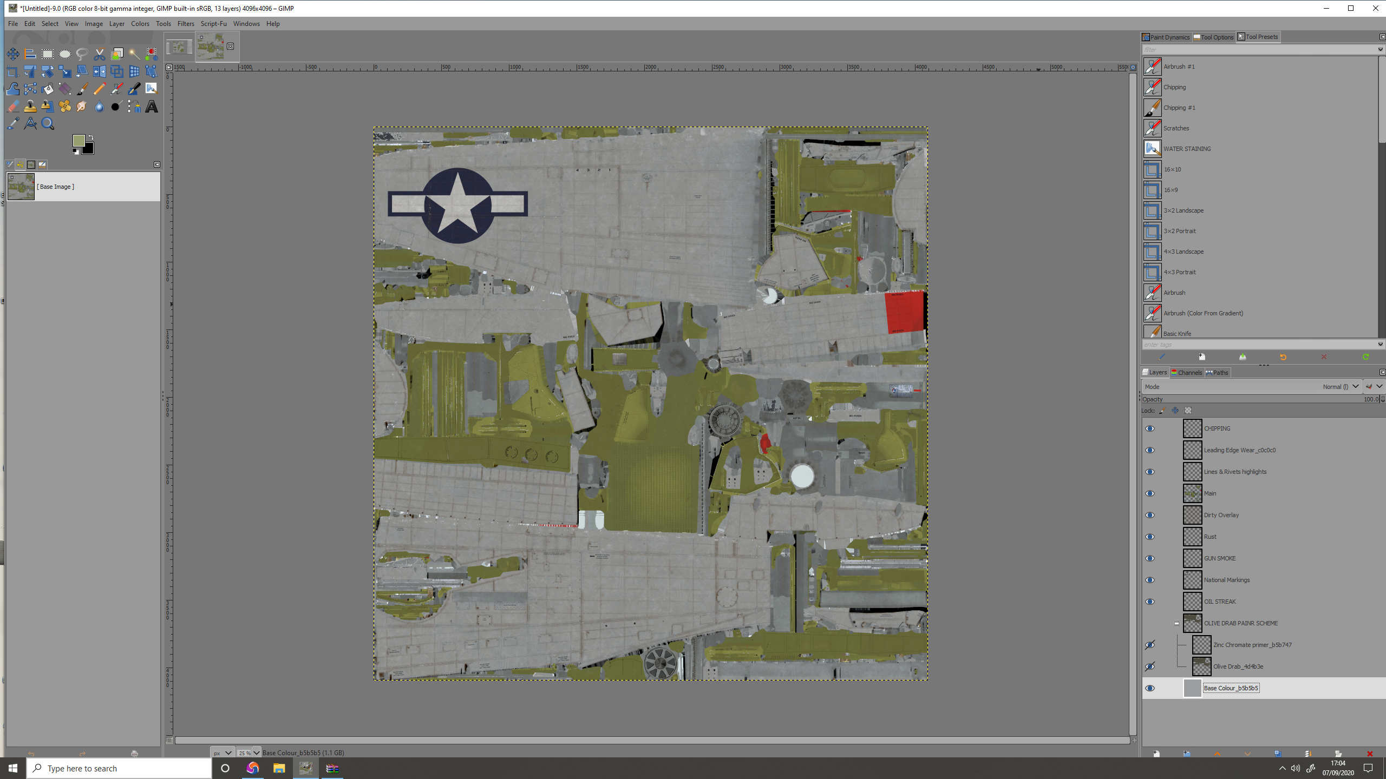Click the foreground color swatch

pyautogui.click(x=79, y=141)
